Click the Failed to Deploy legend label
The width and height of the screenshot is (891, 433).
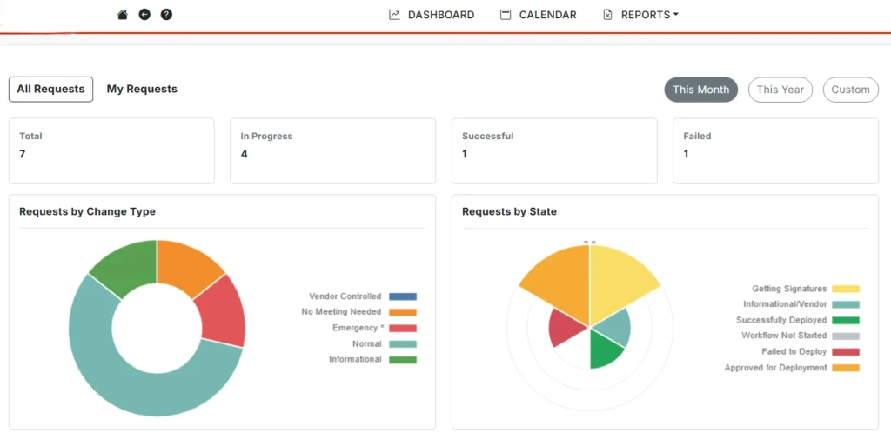794,352
